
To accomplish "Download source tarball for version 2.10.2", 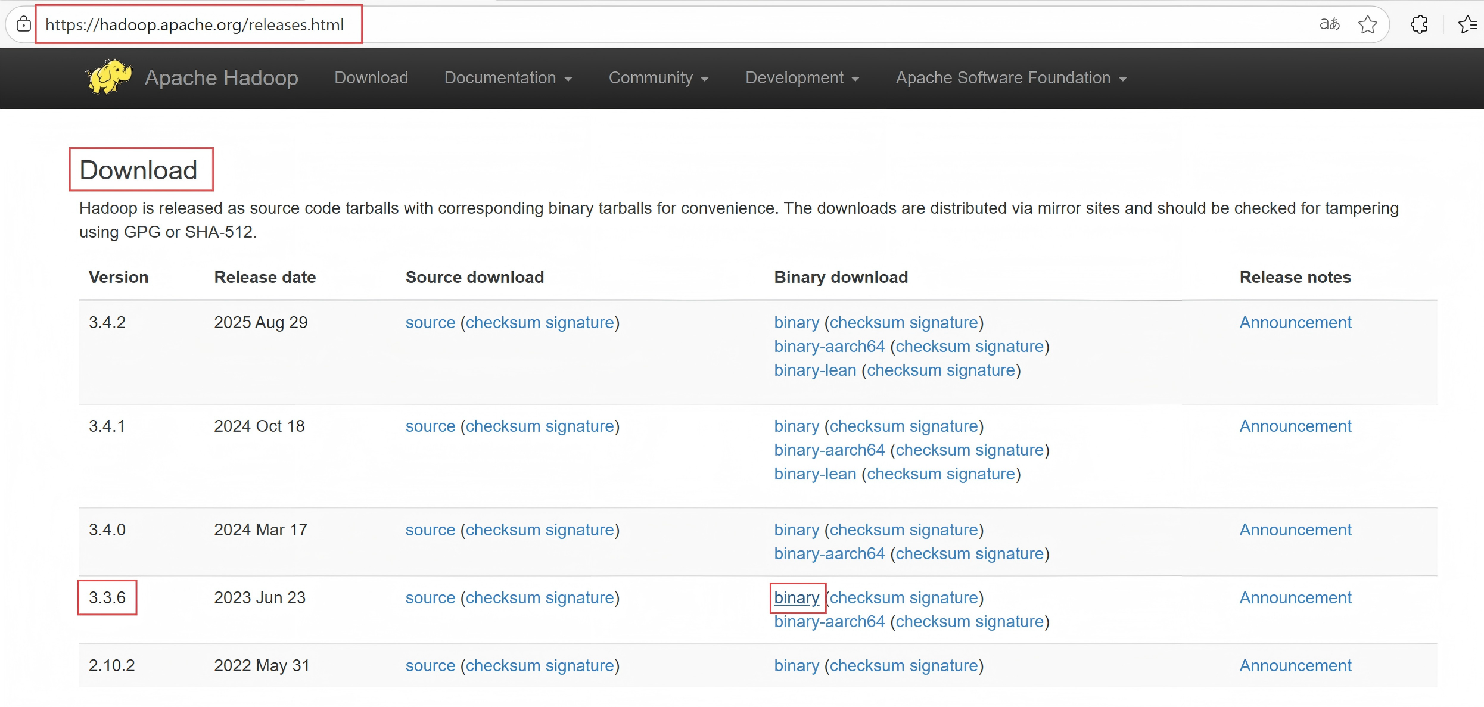I will (430, 665).
